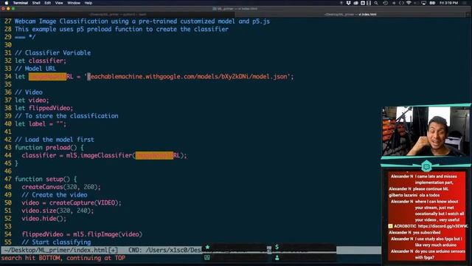
Task: Click the chat bubble icon above chat panel
Action: [426, 166]
